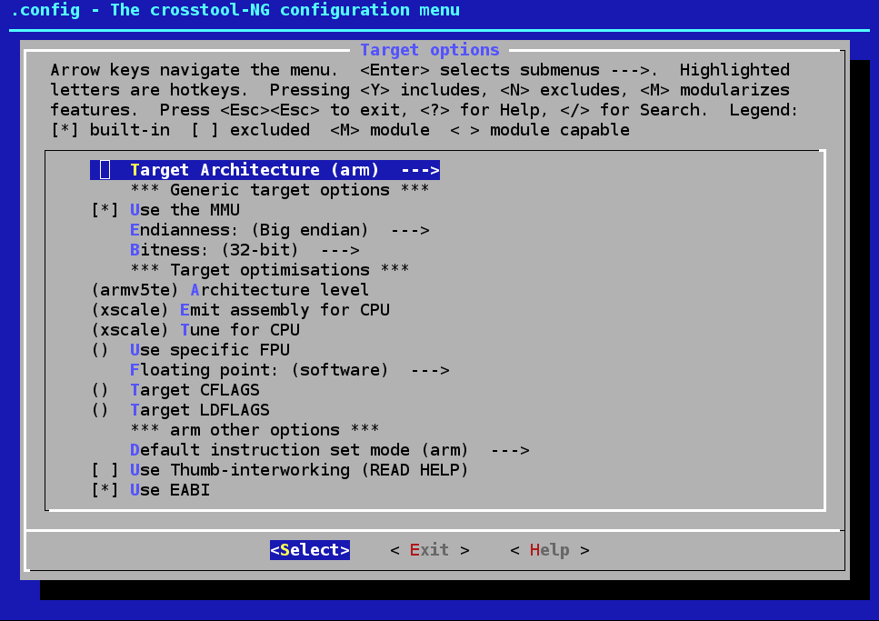Screen dimensions: 879x621
Task: Click the Target options dialog title
Action: click(x=429, y=50)
